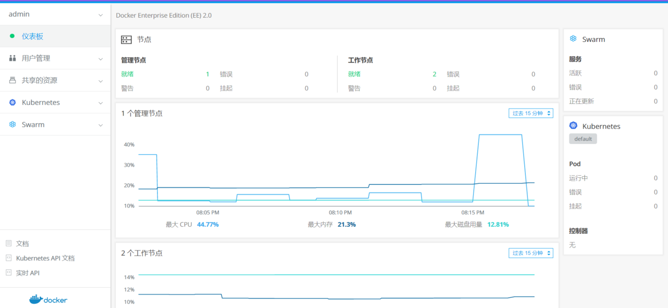The width and height of the screenshot is (668, 308).
Task: Click the Kubernetes API 文档 icon
Action: 9,258
